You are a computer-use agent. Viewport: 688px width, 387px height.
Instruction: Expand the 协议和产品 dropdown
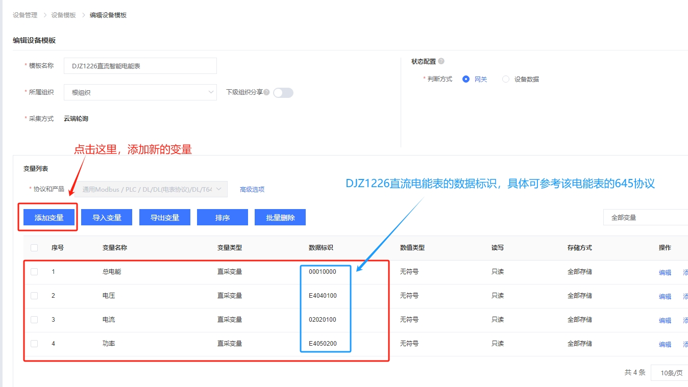point(151,189)
